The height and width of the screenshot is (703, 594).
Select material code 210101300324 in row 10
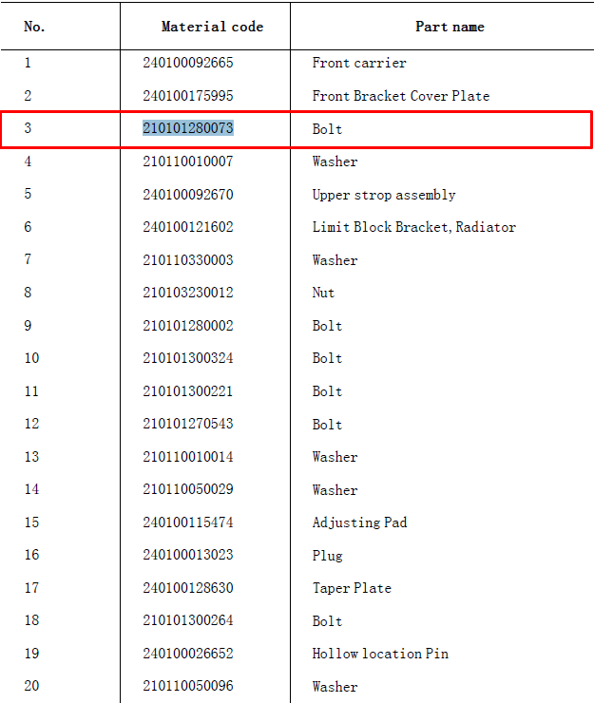(x=188, y=358)
